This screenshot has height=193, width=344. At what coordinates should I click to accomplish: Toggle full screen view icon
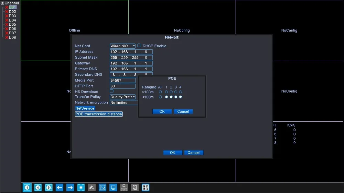(81, 188)
